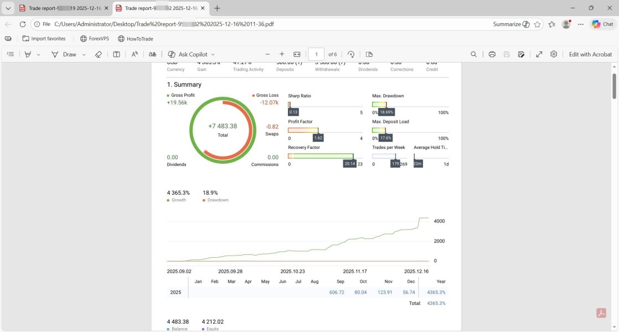This screenshot has width=619, height=332.
Task: Toggle the Page view layout button
Action: [369, 54]
